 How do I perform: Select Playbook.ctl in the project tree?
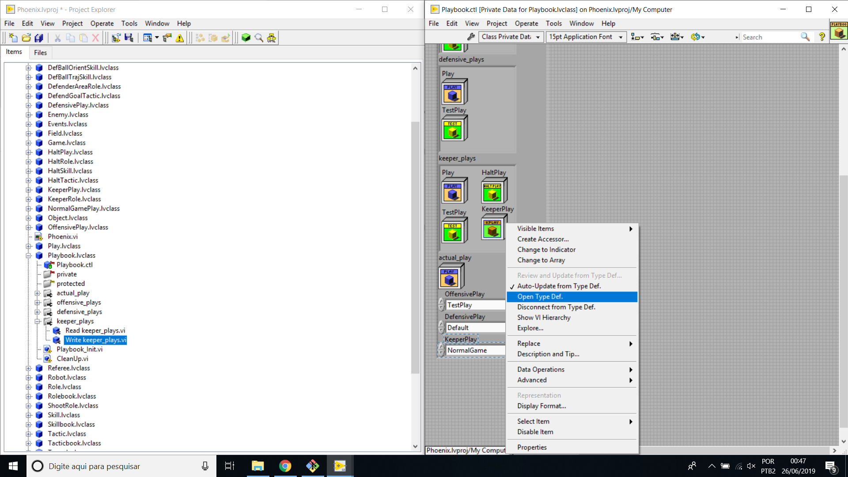tap(75, 265)
